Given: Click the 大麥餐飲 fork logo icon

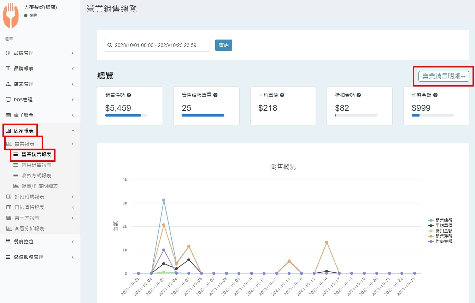Looking at the screenshot, I should (11, 15).
